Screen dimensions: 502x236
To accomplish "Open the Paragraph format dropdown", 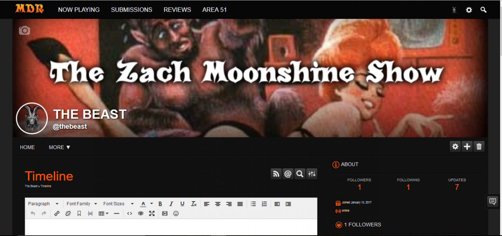I will click(44, 204).
